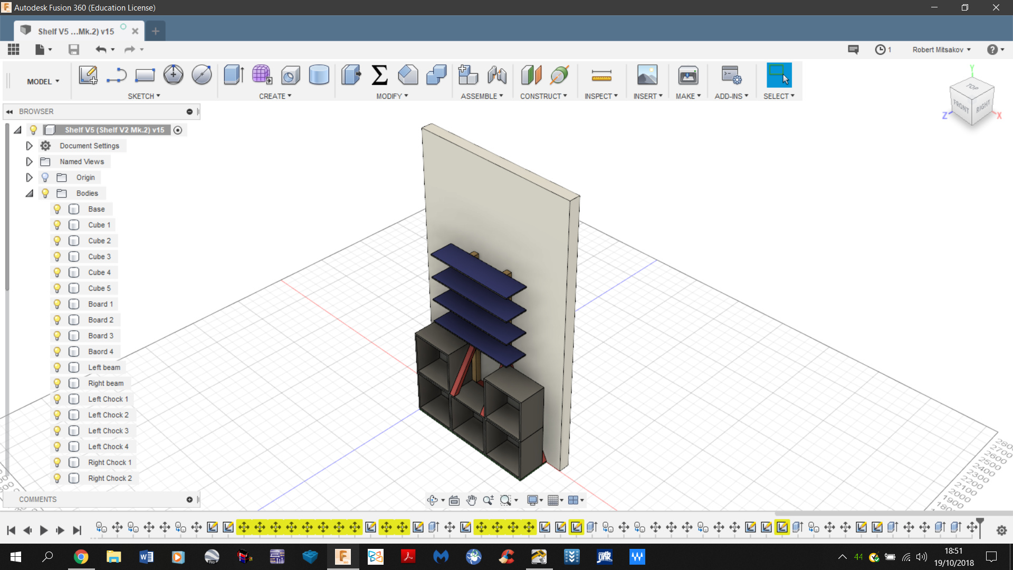
Task: Click the Offset Plane construct tool
Action: click(x=531, y=75)
